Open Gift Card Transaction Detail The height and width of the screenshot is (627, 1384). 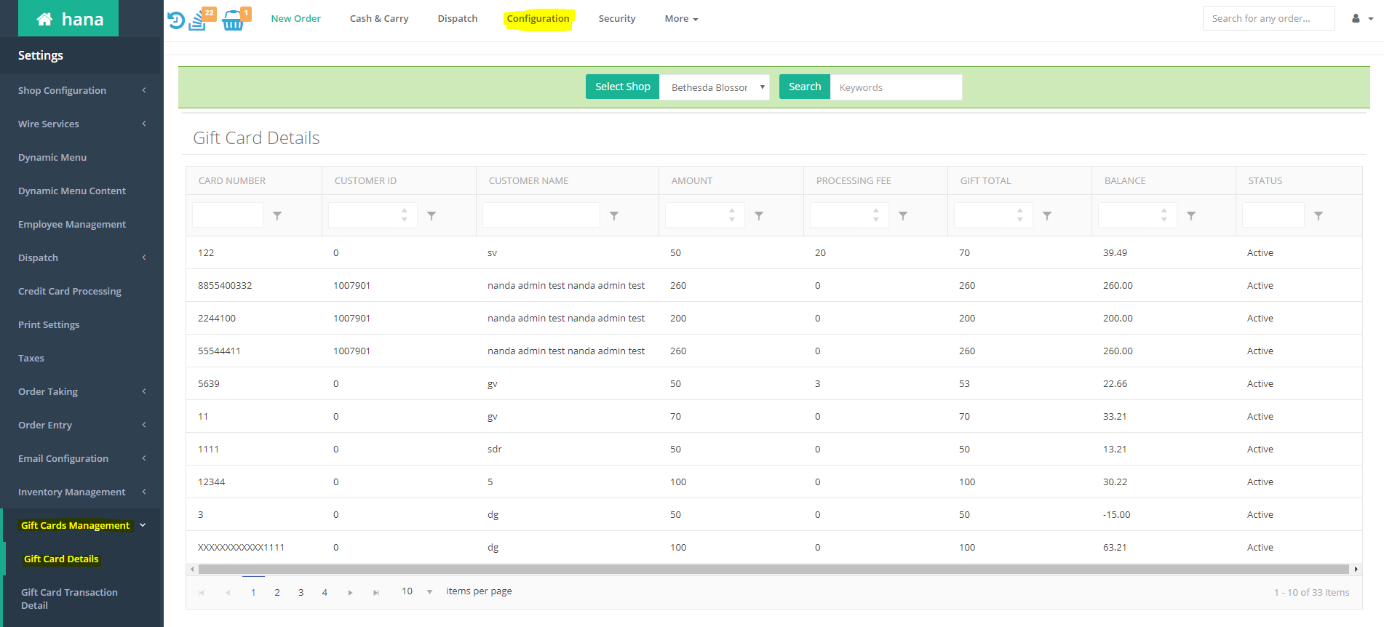69,599
